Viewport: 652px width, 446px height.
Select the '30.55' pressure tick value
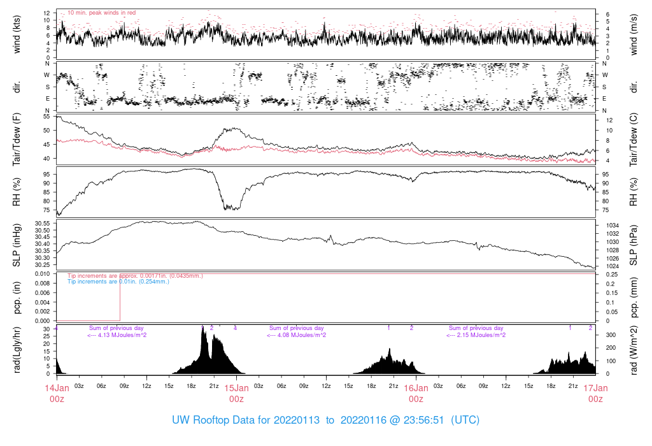pyautogui.click(x=43, y=224)
